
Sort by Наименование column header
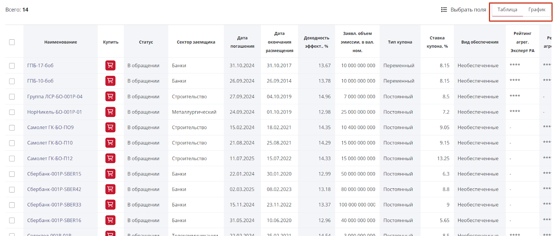[x=61, y=42]
